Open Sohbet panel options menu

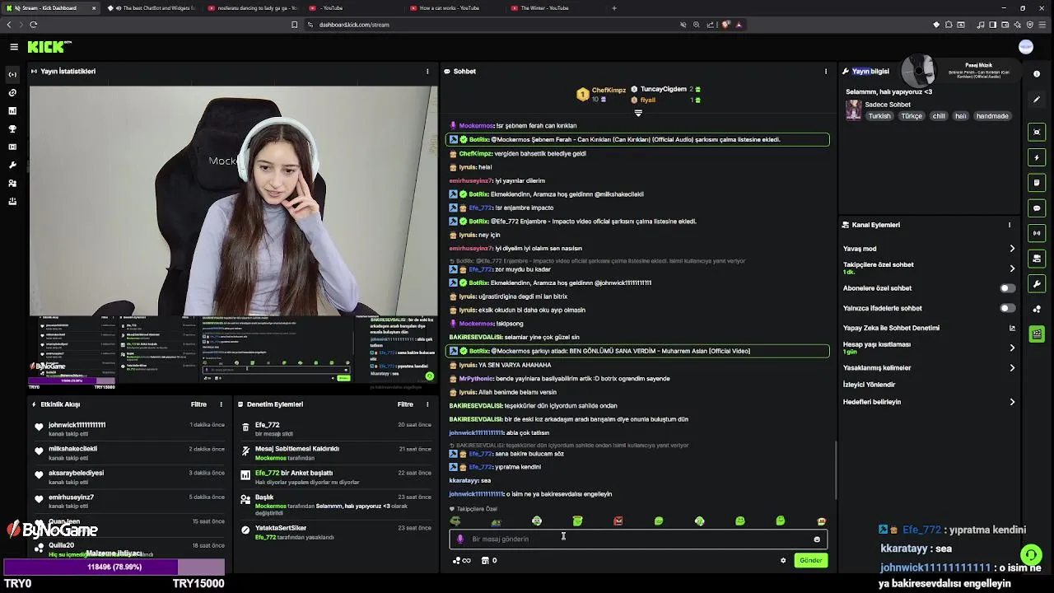pyautogui.click(x=826, y=72)
